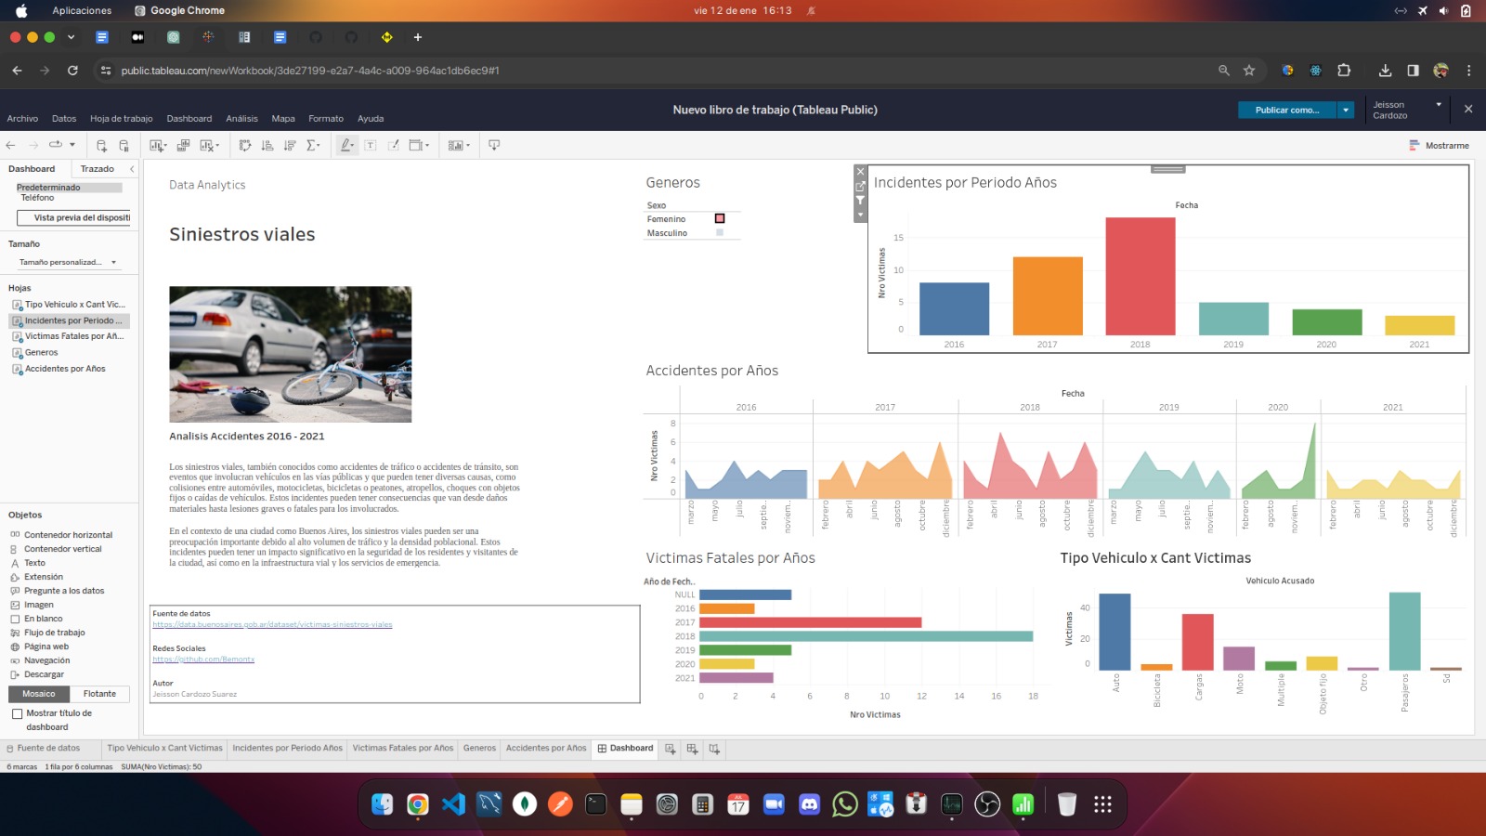Click the Chrome reload page icon
This screenshot has height=836, width=1486.
(x=72, y=71)
